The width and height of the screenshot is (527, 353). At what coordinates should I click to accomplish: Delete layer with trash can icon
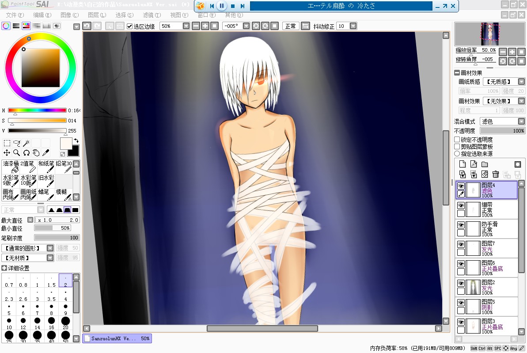pyautogui.click(x=495, y=174)
